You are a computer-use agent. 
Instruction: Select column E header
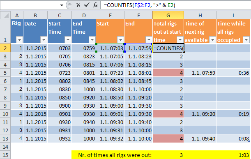pyautogui.click(x=110, y=15)
